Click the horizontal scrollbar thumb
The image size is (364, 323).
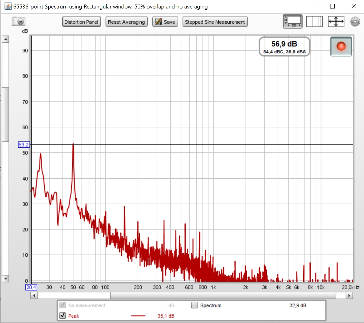click(x=223, y=295)
